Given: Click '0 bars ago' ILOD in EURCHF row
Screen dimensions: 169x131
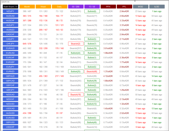Looking at the screenshot, I should 157,58.
